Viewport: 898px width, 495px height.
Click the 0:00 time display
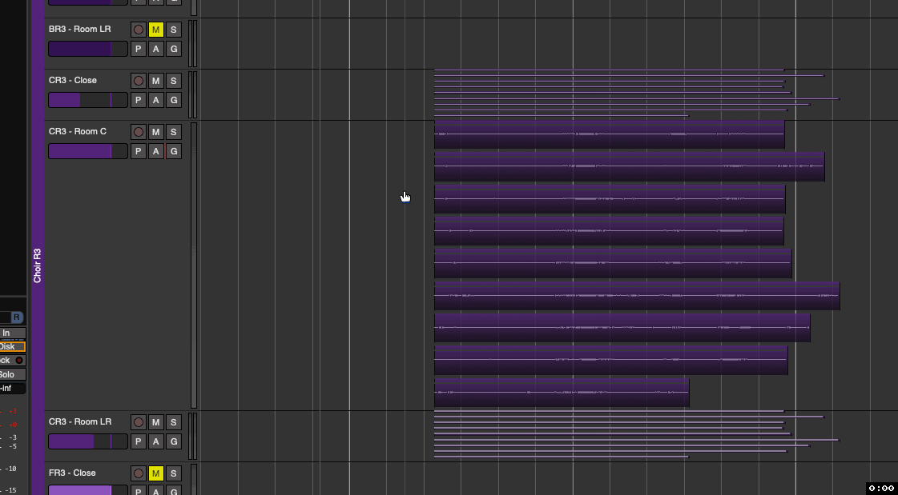[x=882, y=488]
